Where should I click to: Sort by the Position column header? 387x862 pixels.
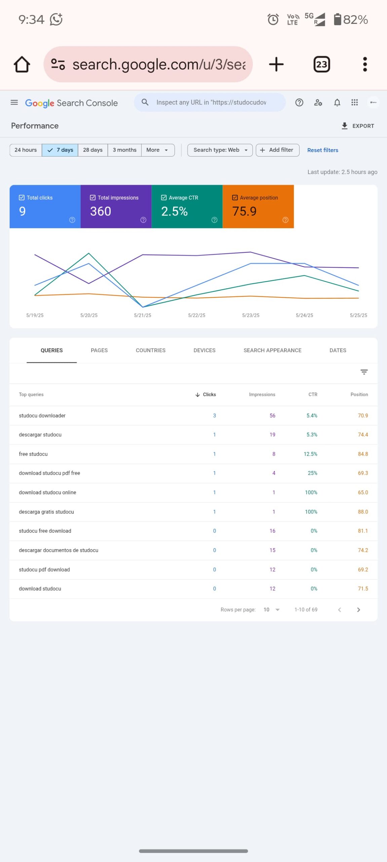359,395
